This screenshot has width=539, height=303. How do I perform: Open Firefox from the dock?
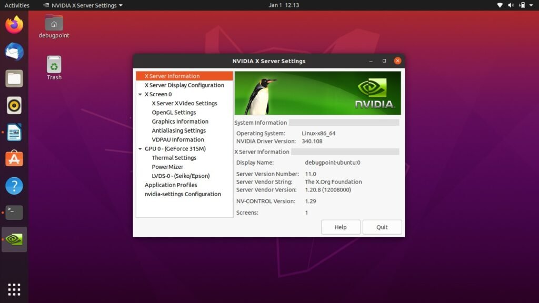[x=14, y=25]
